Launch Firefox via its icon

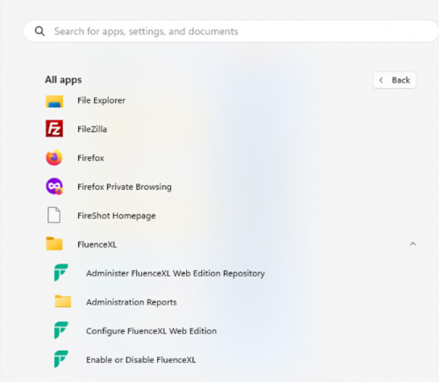[54, 157]
